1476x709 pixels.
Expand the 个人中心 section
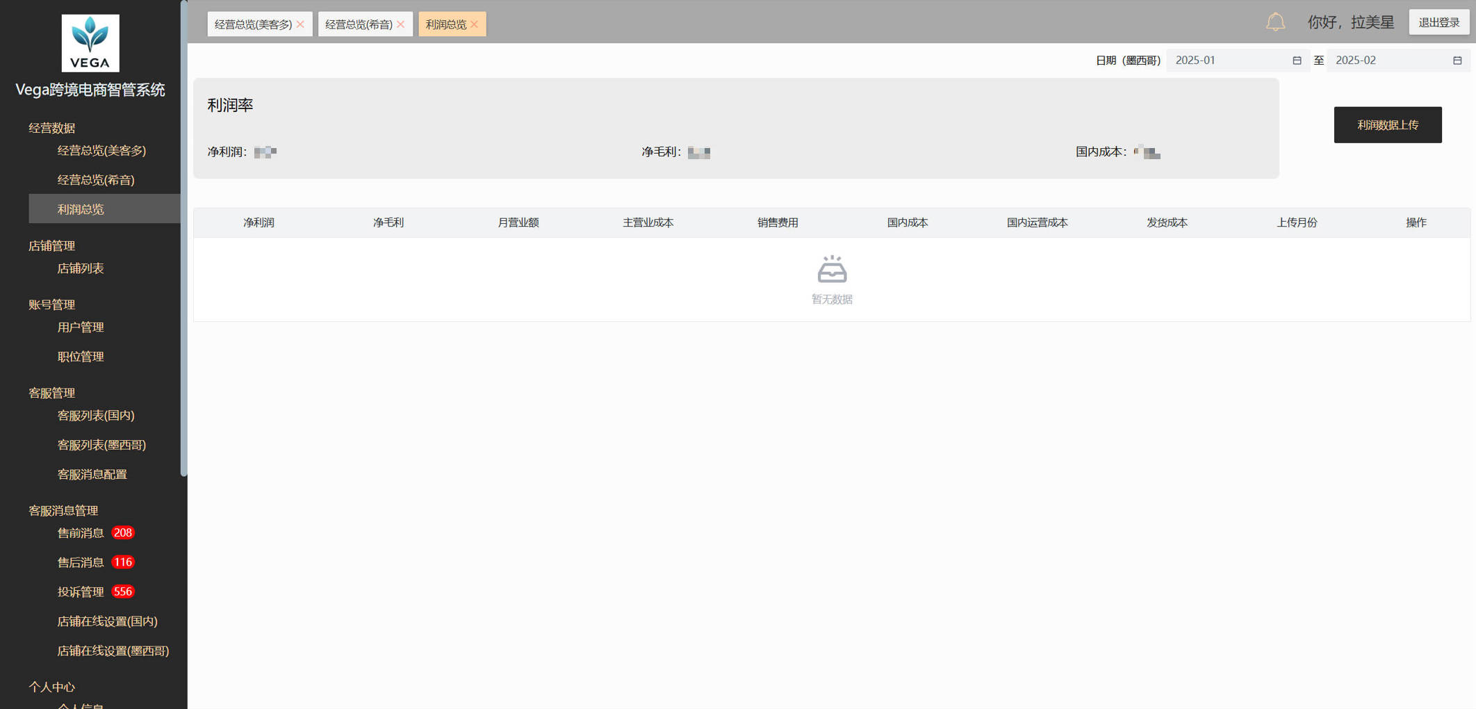click(x=52, y=687)
